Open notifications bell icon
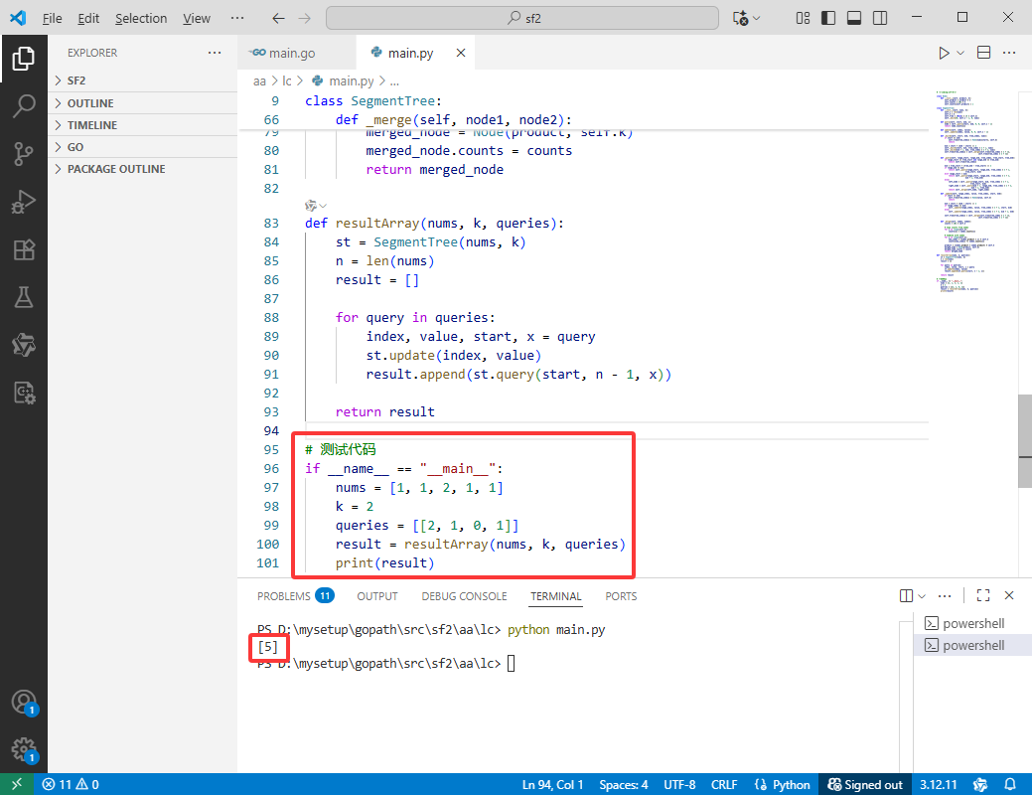The width and height of the screenshot is (1032, 795). 1009,784
